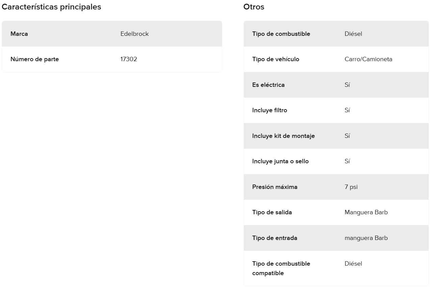Click "Sí" in the Es eléctrica row
Viewport: 433px width, 291px height.
pos(347,85)
